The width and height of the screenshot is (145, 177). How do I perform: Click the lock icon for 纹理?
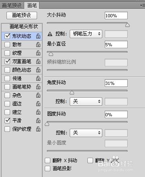[38, 53]
